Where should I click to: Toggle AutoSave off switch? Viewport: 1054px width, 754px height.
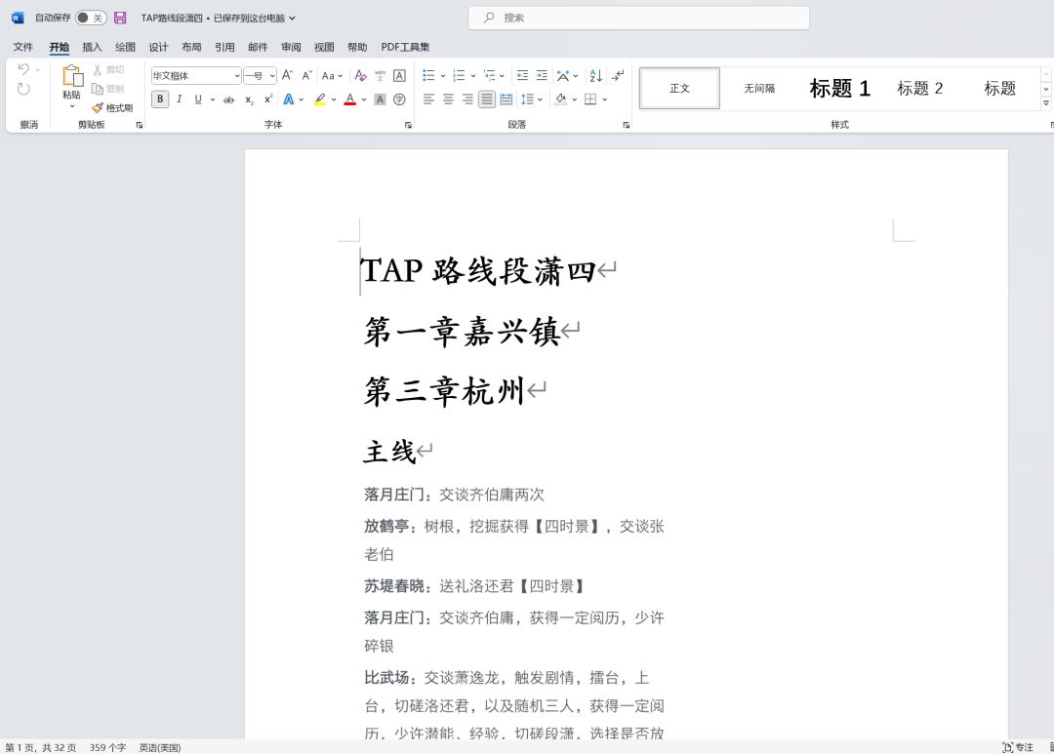coord(91,18)
